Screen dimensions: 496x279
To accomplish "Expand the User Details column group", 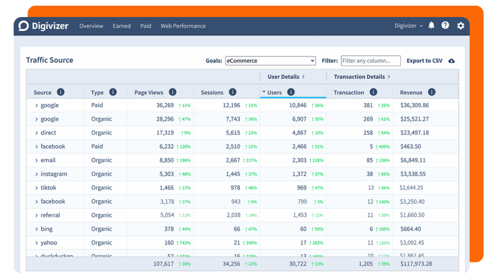I will point(286,77).
